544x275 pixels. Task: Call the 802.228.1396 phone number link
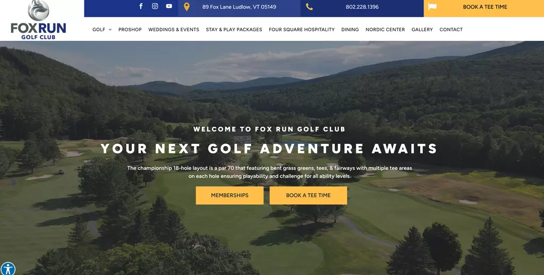(x=362, y=7)
